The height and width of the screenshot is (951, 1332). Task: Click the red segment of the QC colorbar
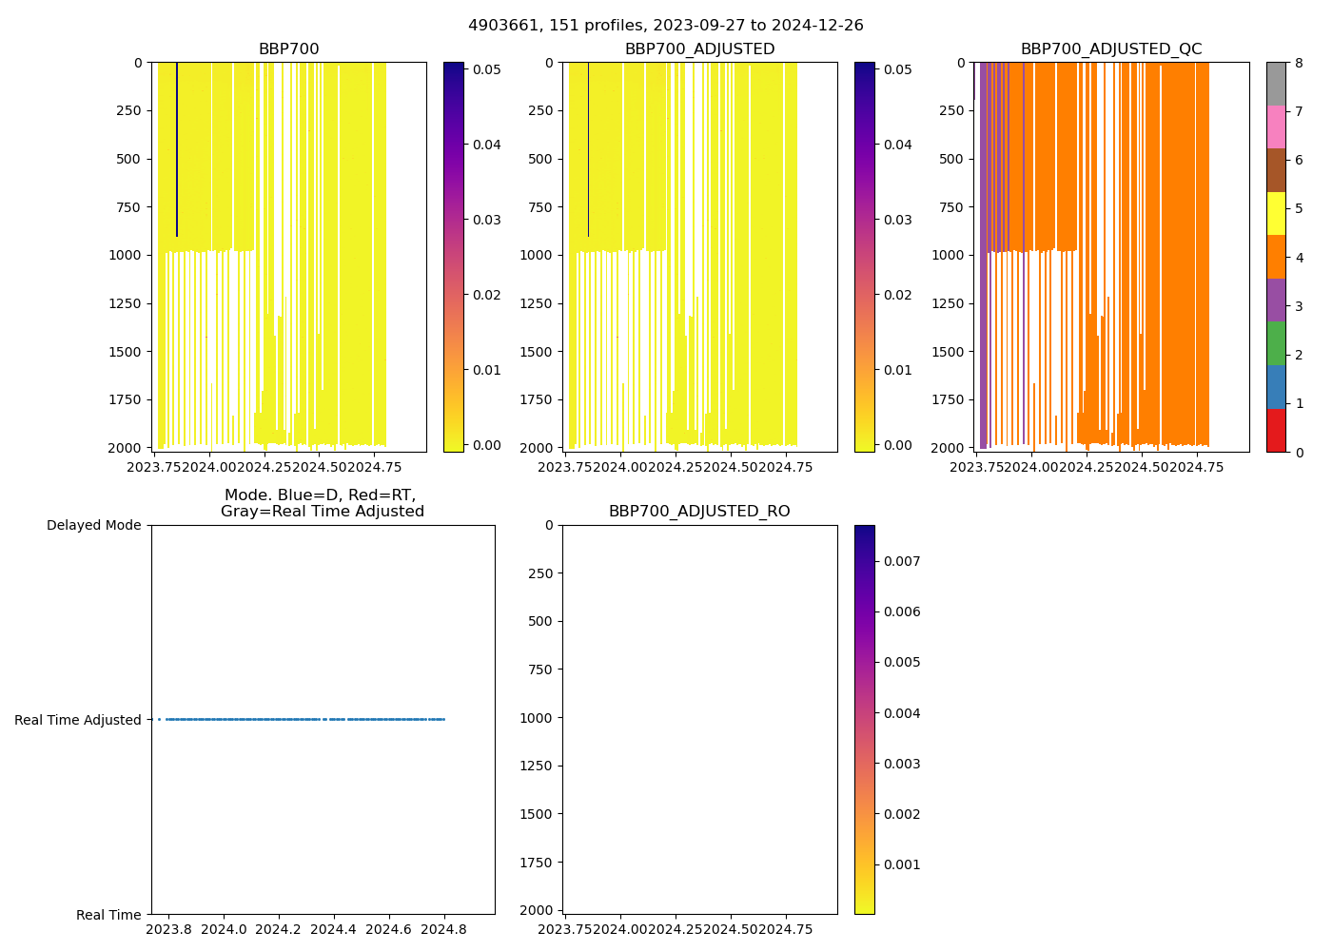(x=1276, y=431)
